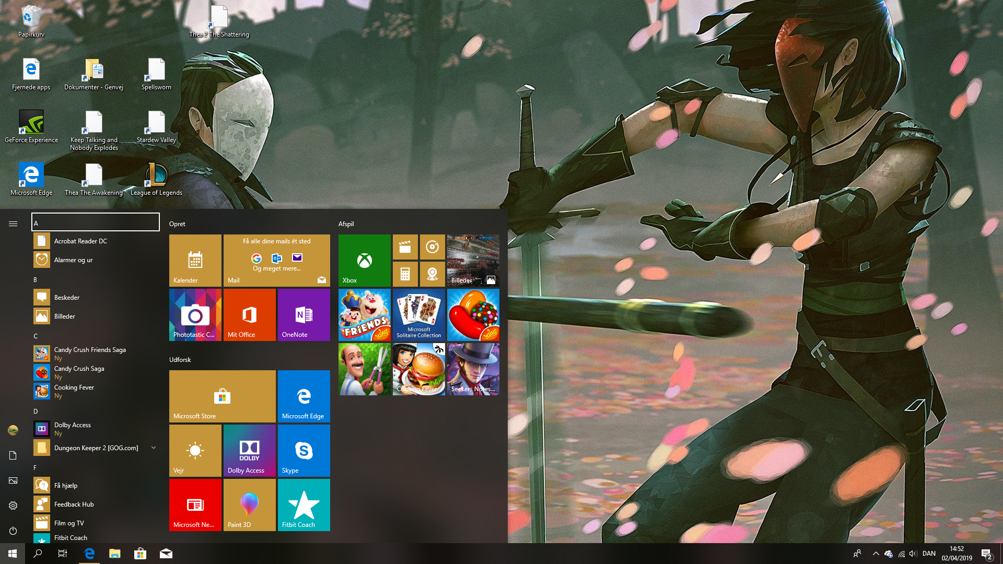Click the Paint 3D tile
1003x564 pixels.
249,504
